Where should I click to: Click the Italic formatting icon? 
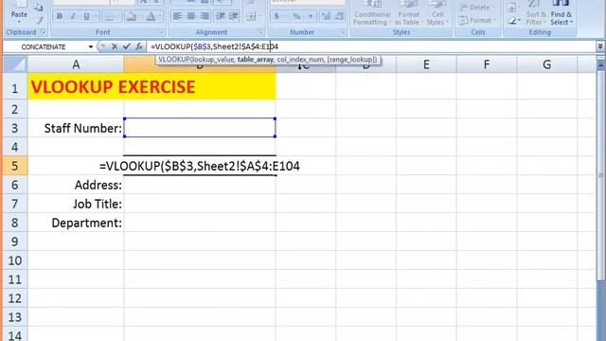pyautogui.click(x=73, y=16)
